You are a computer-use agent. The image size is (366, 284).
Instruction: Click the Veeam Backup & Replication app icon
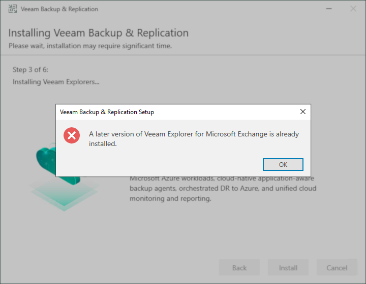tap(13, 9)
